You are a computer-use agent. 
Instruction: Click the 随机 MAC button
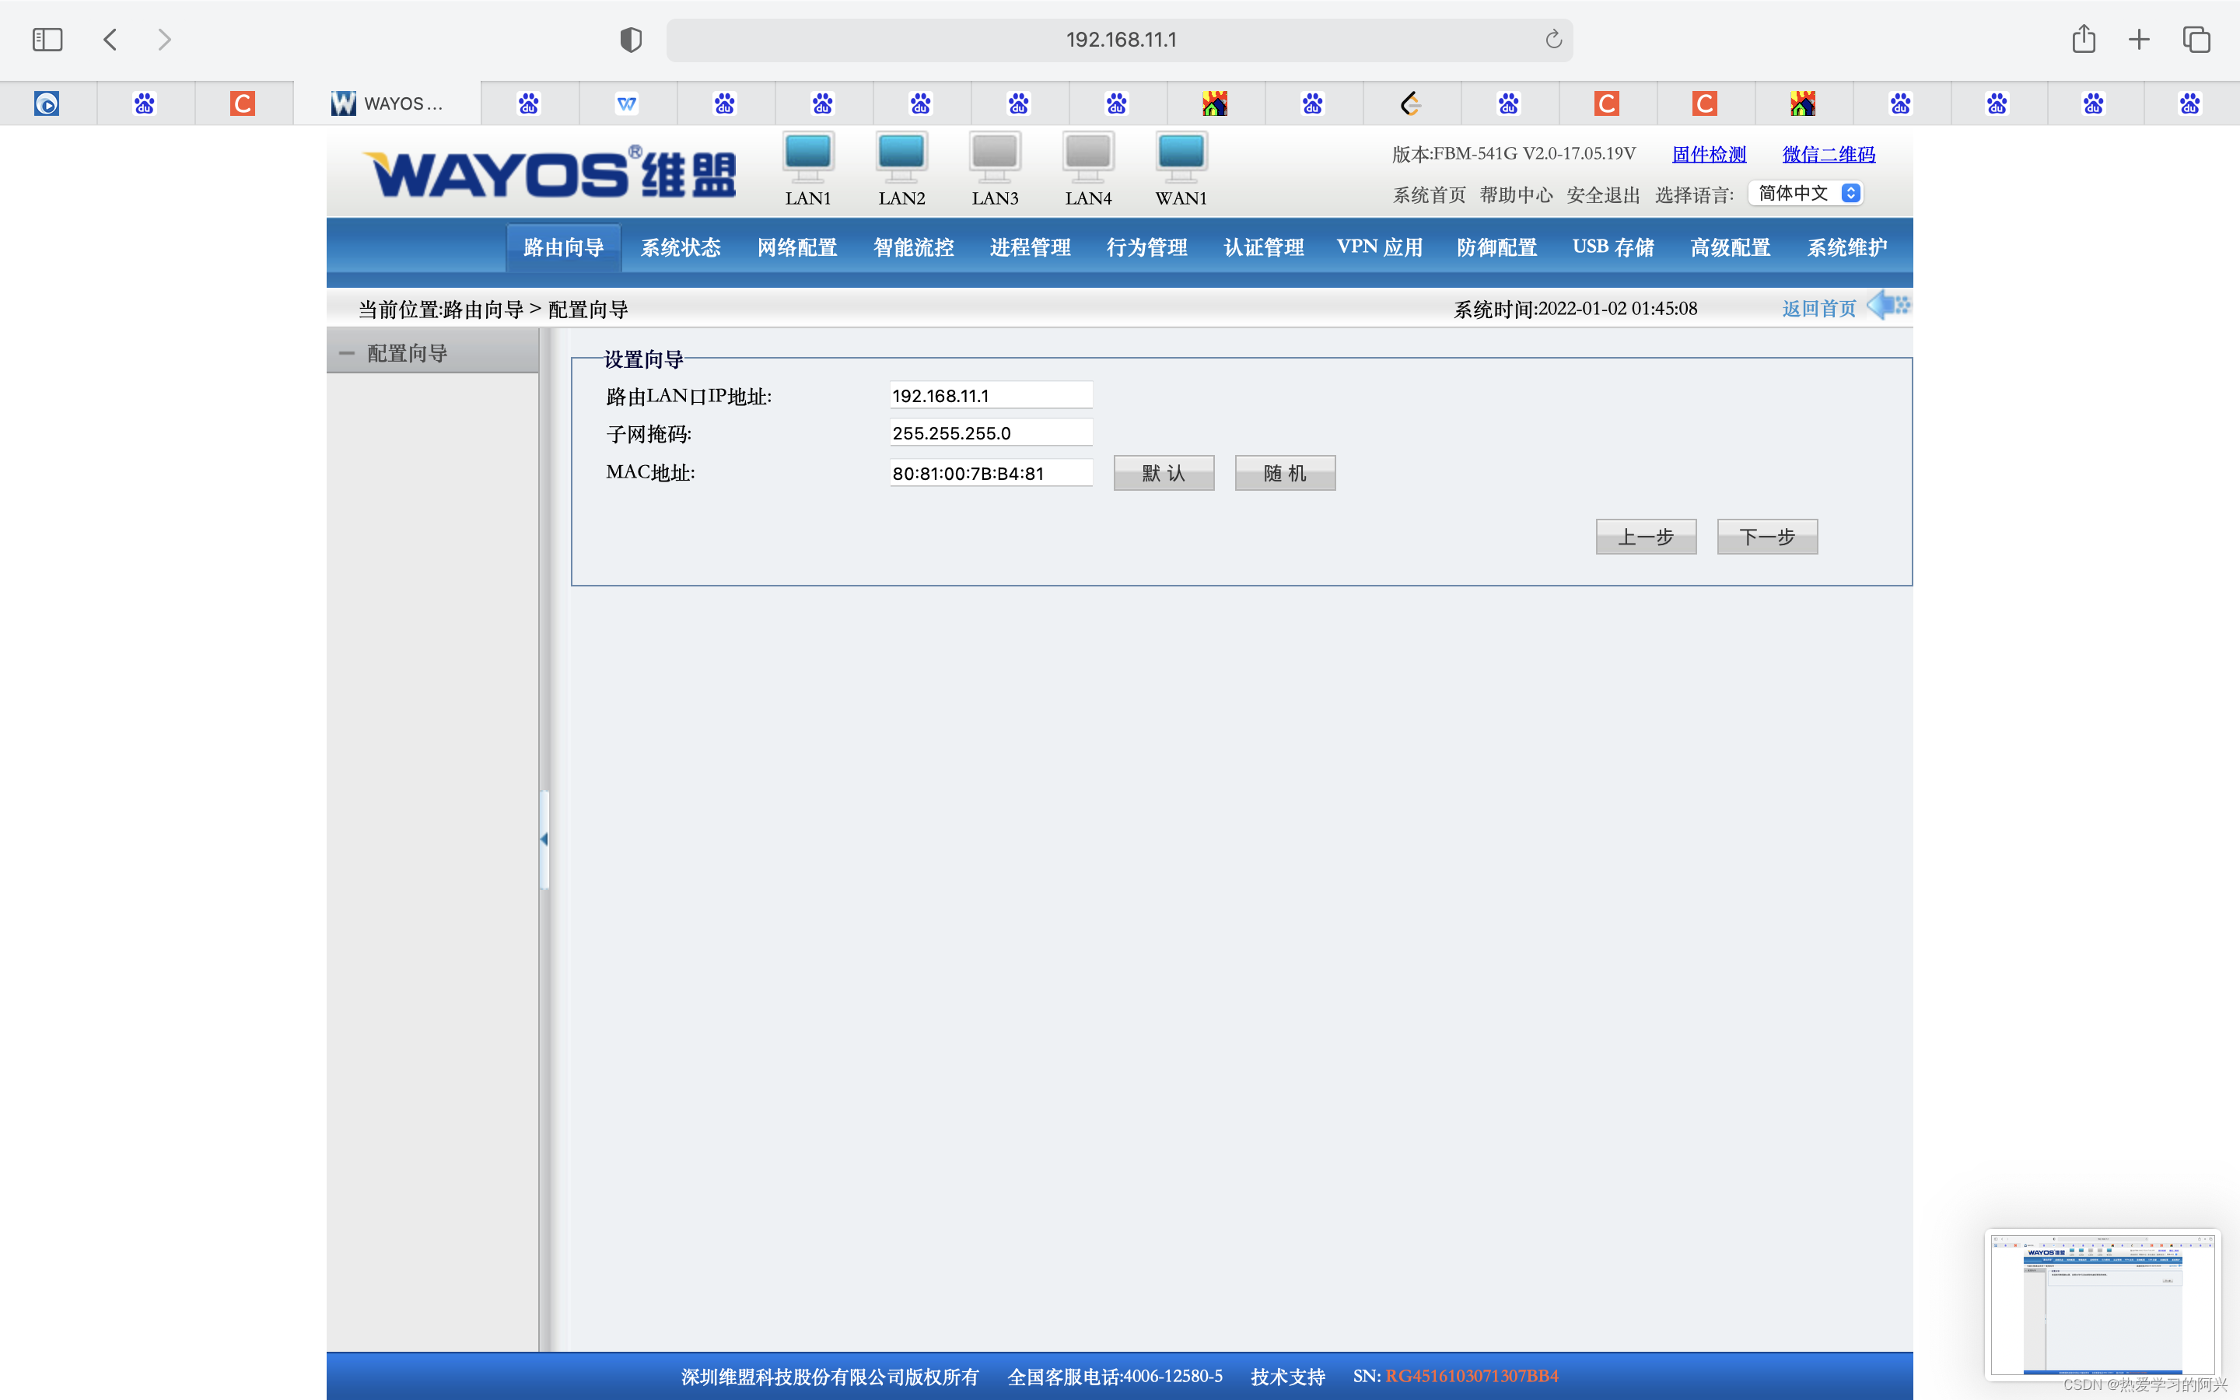click(x=1284, y=473)
